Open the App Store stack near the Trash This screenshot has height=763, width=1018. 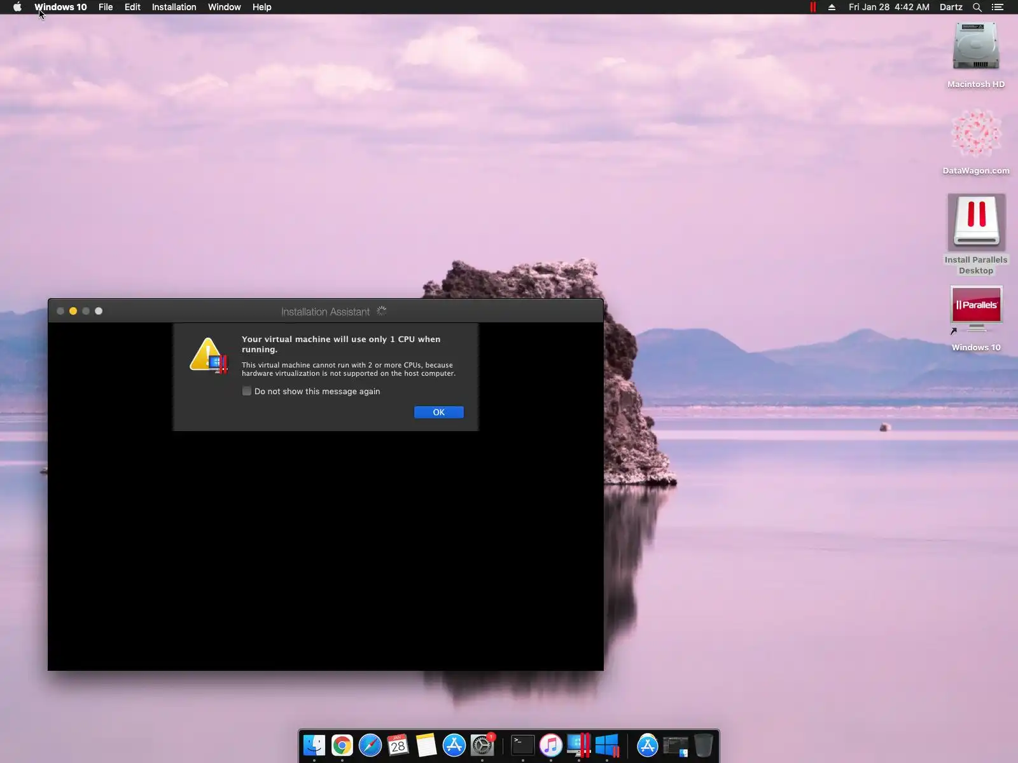tap(647, 745)
